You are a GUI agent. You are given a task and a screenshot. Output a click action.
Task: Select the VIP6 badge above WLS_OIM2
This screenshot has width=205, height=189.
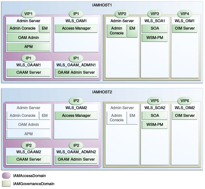click(x=185, y=101)
